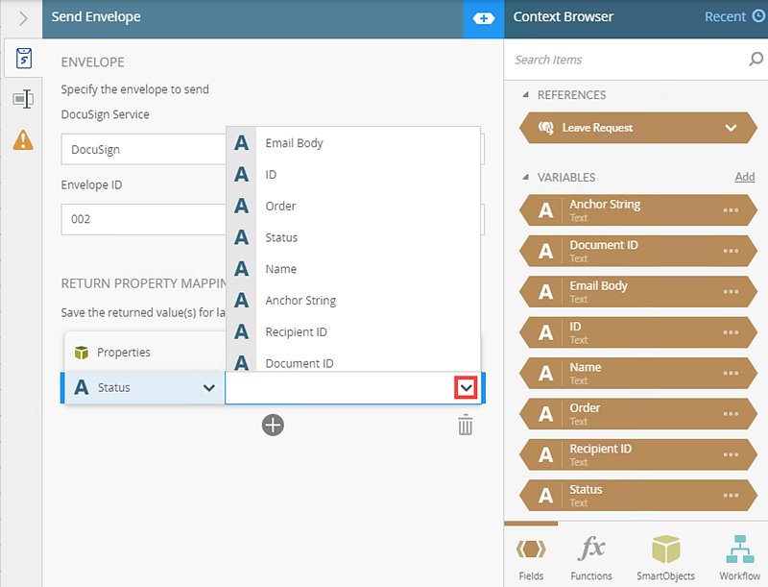768x587 pixels.
Task: Expand the Leave Request reference chevron
Action: coord(731,128)
